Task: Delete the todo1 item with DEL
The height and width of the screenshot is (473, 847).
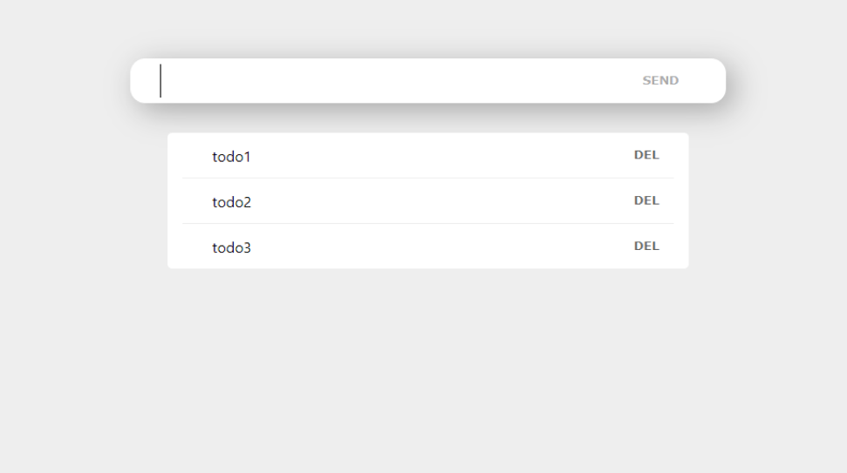Action: [x=646, y=155]
